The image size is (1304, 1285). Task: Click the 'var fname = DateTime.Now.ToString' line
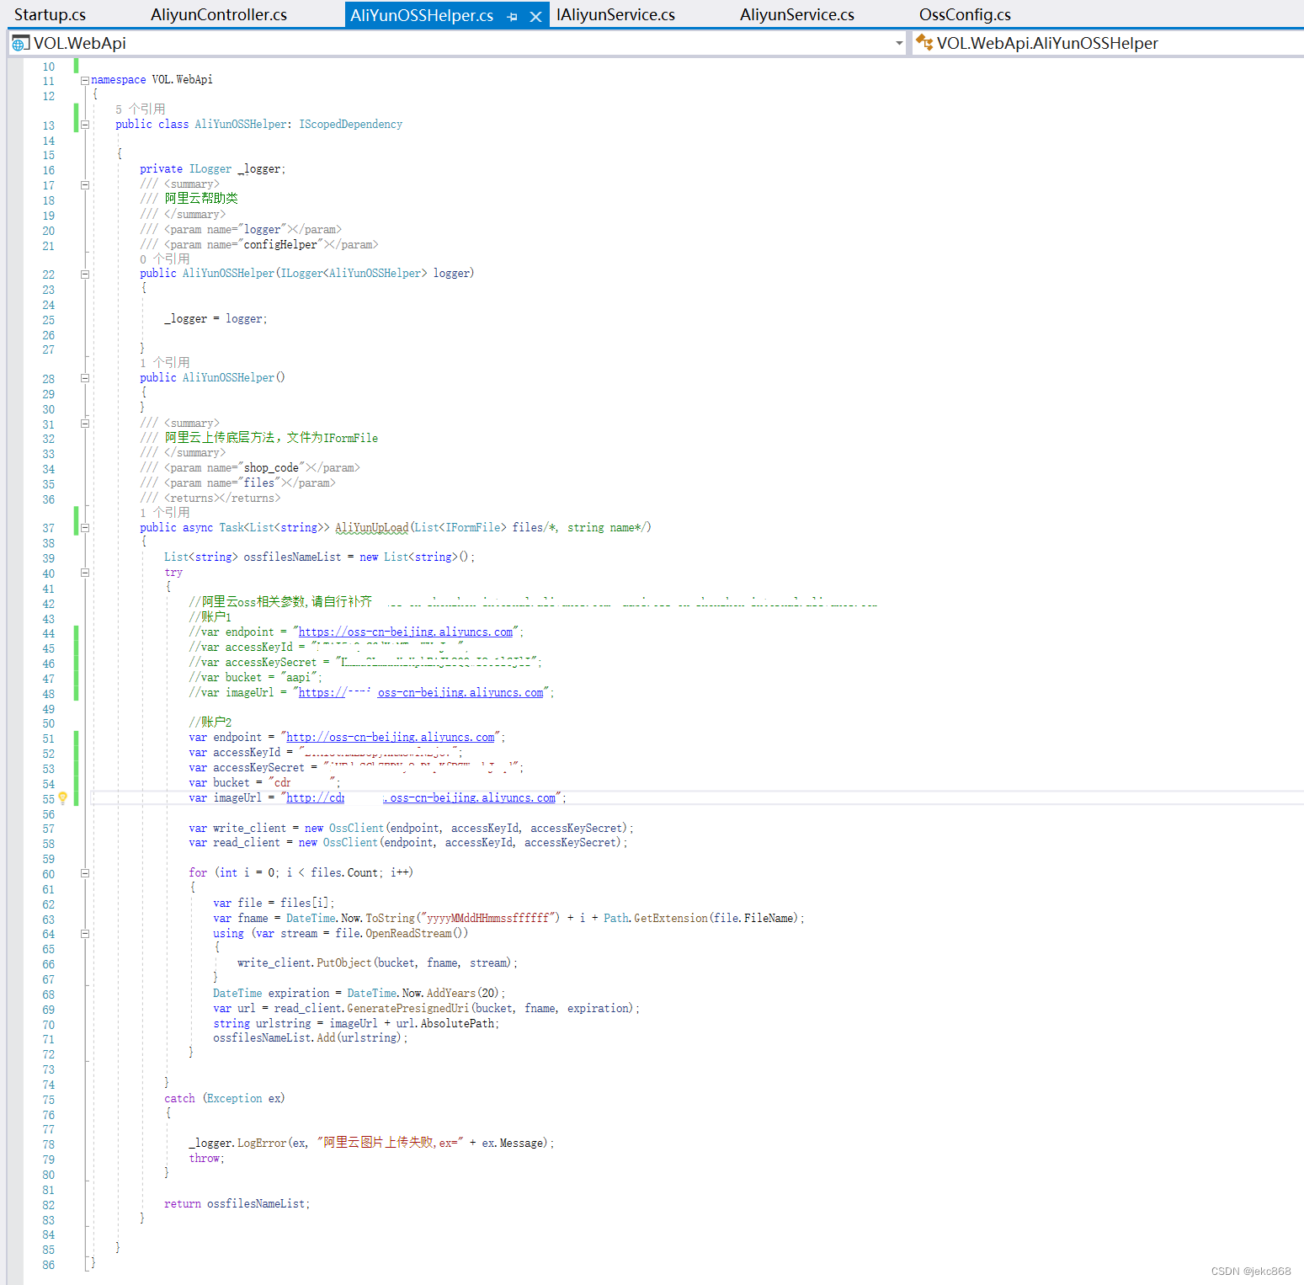(x=509, y=919)
